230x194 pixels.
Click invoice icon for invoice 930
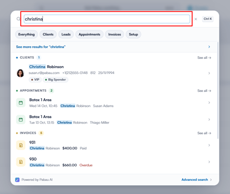21,162
